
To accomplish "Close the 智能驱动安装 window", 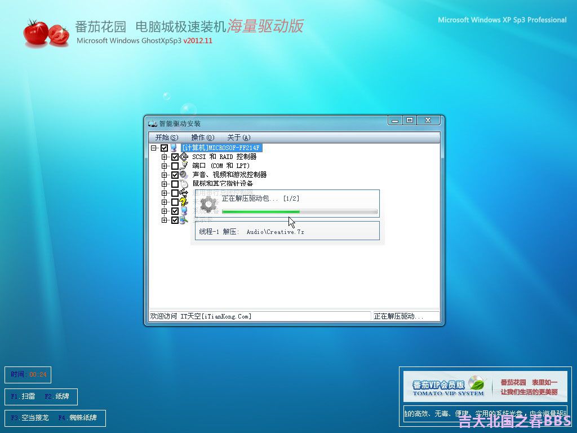I will point(428,121).
